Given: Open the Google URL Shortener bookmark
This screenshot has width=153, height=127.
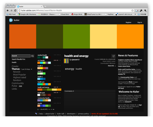Looking at the screenshot, I should [x=27, y=14].
